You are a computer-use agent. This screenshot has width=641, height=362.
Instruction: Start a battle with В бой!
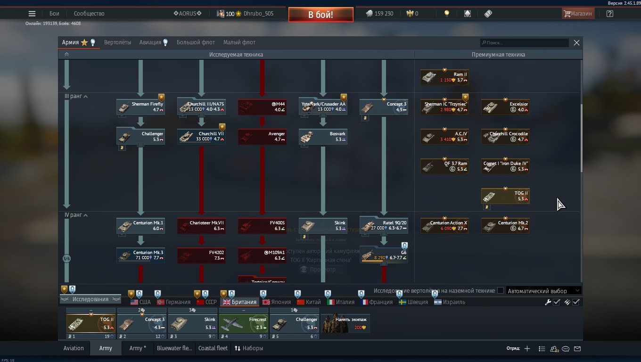[x=320, y=15]
